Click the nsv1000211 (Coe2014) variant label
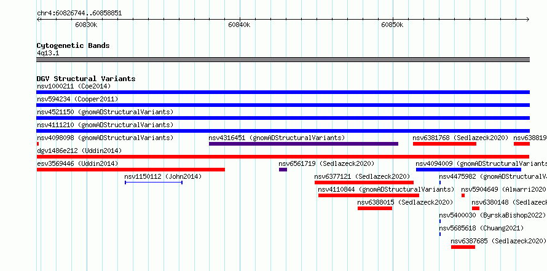The image size is (547, 271). click(x=74, y=86)
